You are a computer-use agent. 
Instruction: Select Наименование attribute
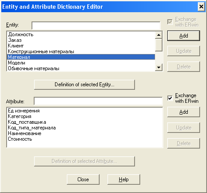(85, 133)
